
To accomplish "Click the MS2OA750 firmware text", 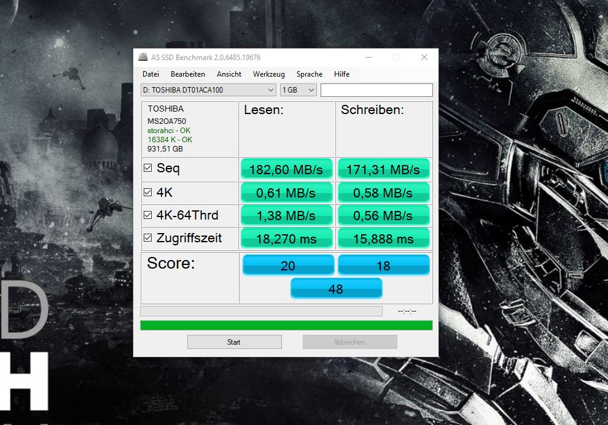I will (166, 121).
